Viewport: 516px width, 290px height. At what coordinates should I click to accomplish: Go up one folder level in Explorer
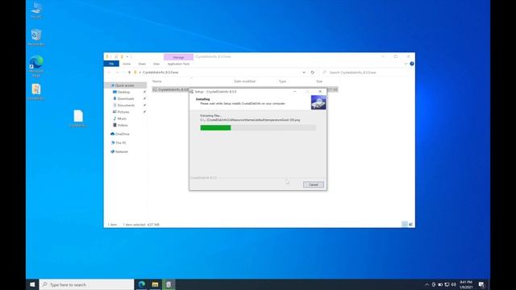click(x=129, y=72)
